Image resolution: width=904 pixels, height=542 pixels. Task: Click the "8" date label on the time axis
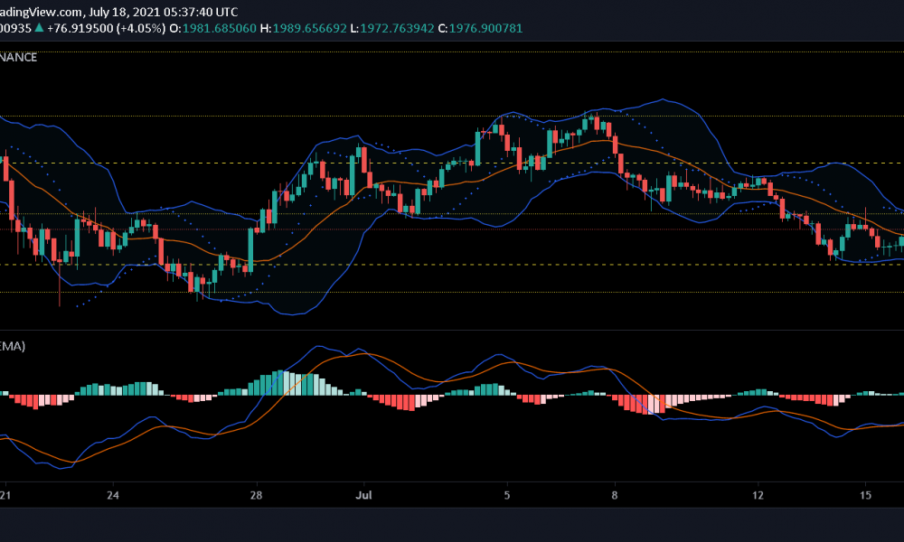point(615,495)
